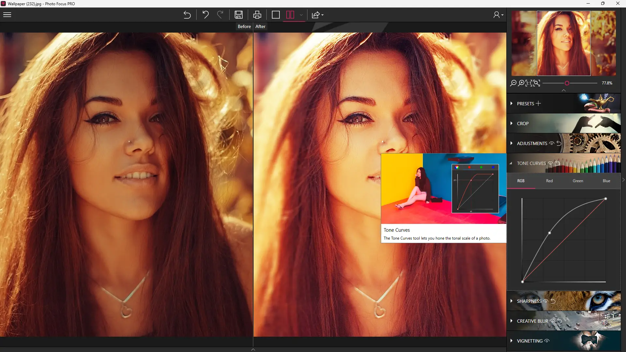The height and width of the screenshot is (352, 626).
Task: Select the Blue curve channel tab
Action: pos(606,181)
